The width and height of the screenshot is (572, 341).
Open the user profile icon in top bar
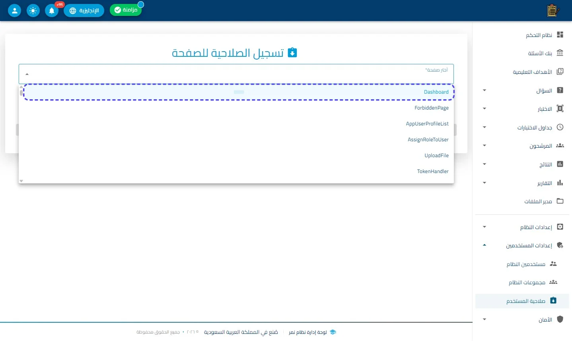coord(14,11)
